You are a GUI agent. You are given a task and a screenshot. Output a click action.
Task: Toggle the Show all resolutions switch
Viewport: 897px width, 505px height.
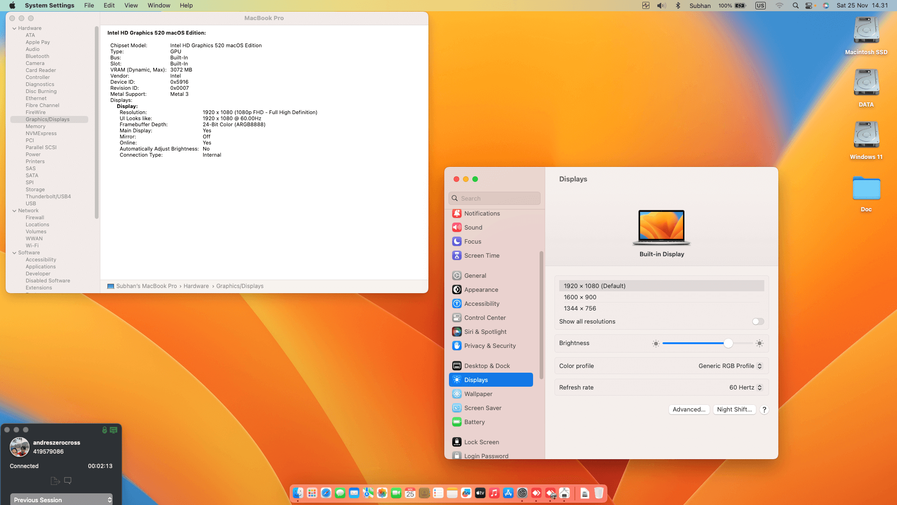[758, 322]
